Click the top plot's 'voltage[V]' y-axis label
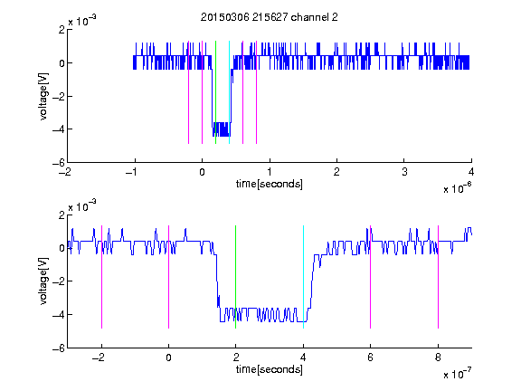Image resolution: width=521 pixels, height=391 pixels. (43, 96)
